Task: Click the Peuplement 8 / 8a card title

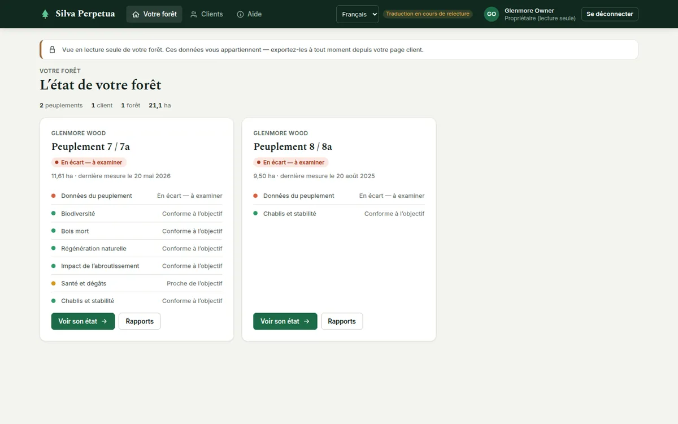Action: pos(293,146)
